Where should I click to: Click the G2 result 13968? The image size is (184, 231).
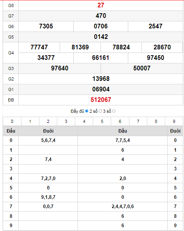pyautogui.click(x=101, y=79)
